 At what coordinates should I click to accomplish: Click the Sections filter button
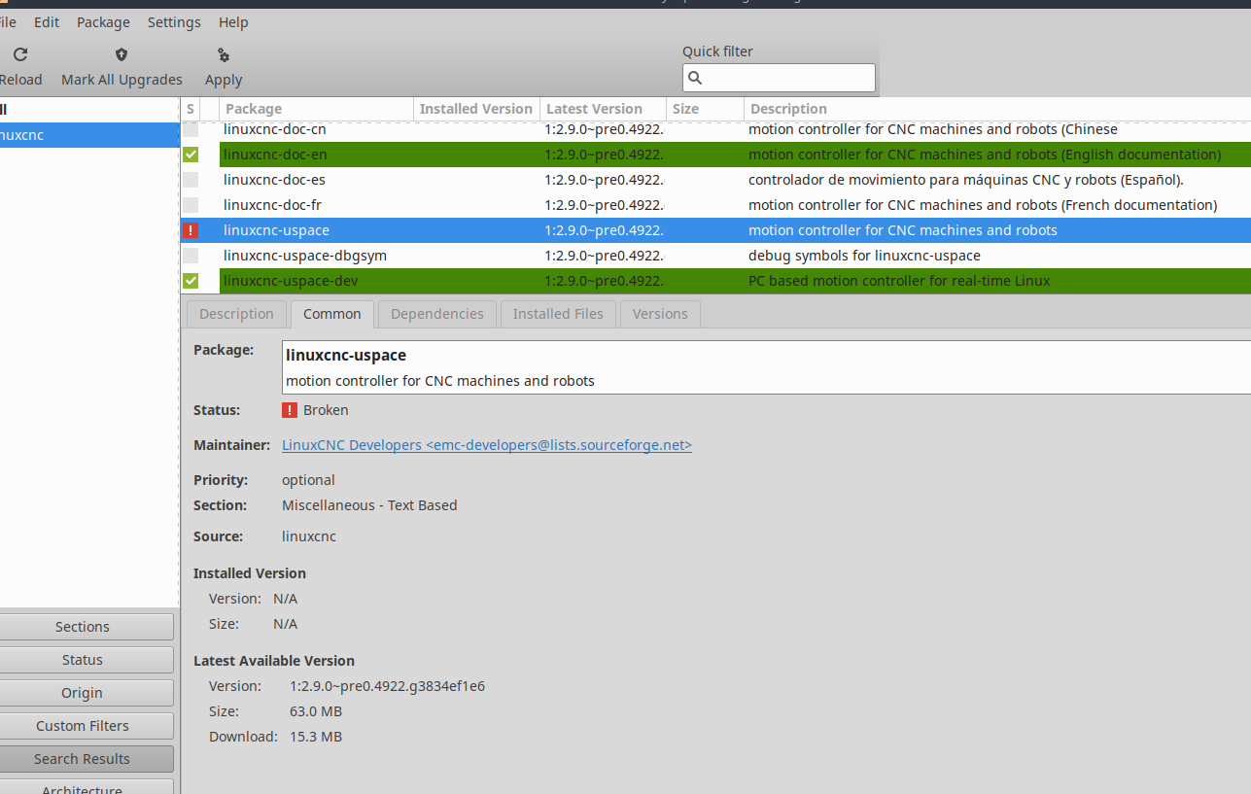(x=83, y=627)
